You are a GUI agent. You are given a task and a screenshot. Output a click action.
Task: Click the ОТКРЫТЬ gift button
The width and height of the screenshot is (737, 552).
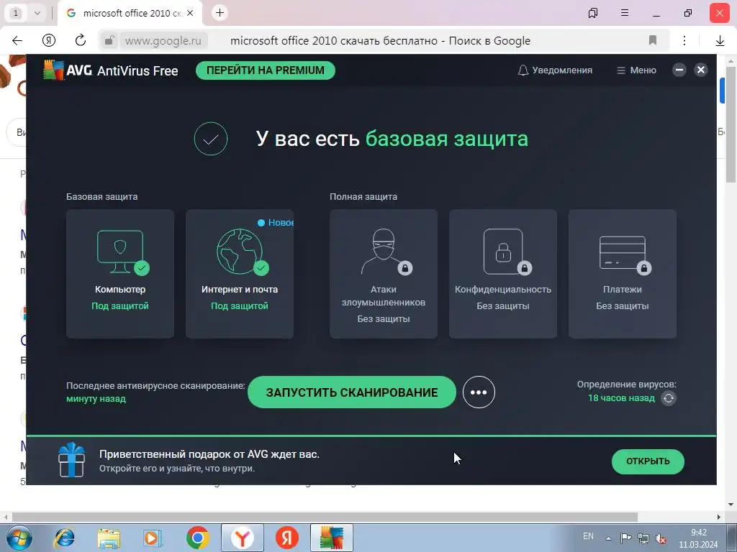(x=648, y=461)
